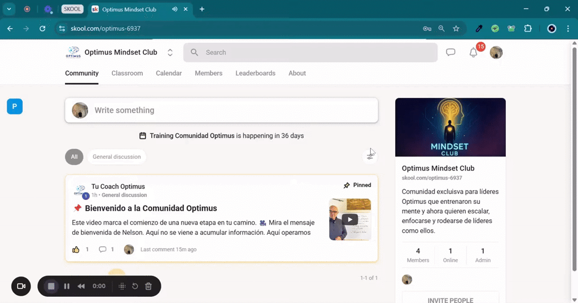
Task: Play the welcome video thumbnail
Action: pyautogui.click(x=350, y=220)
